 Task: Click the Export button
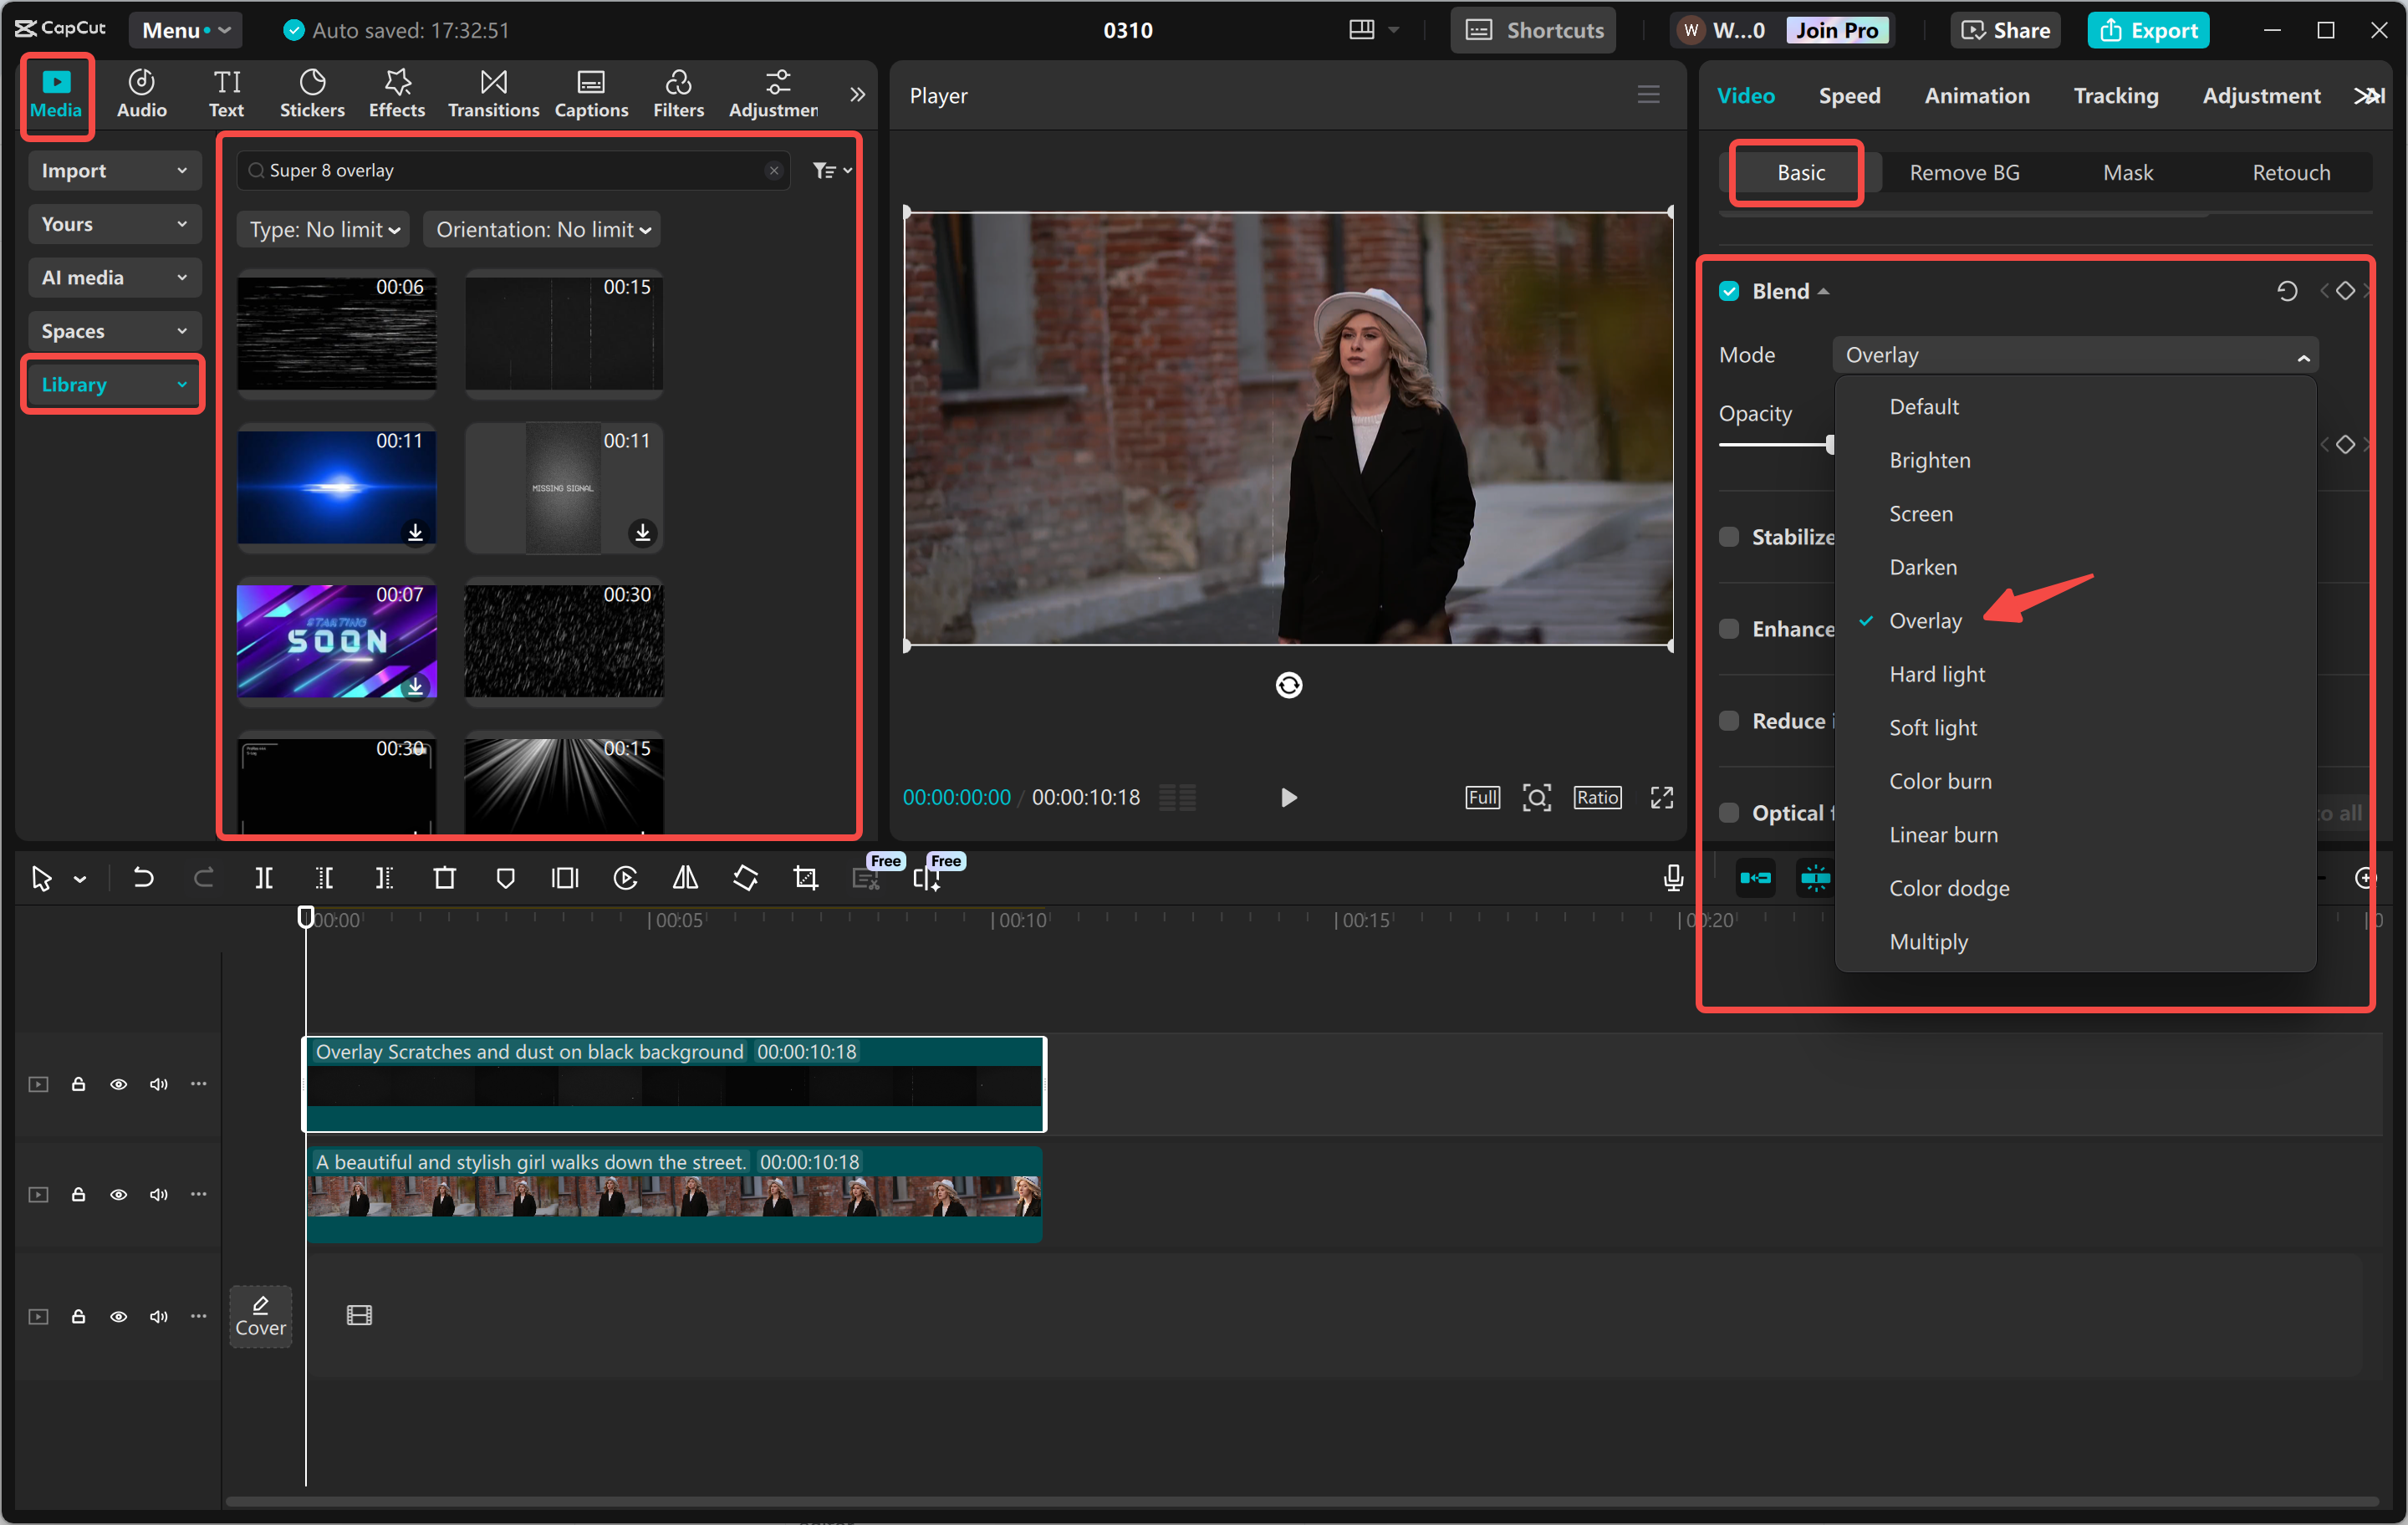2148,30
